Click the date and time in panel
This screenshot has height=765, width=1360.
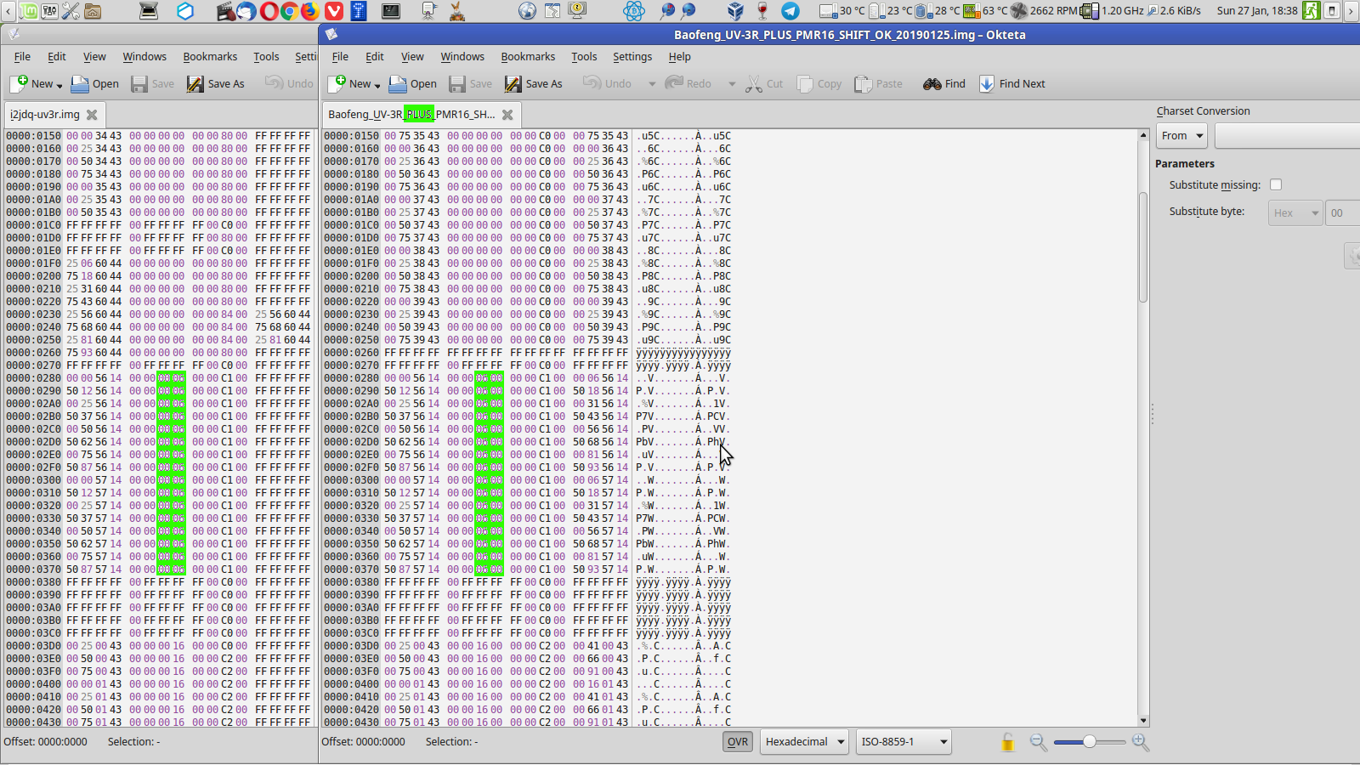tap(1257, 11)
